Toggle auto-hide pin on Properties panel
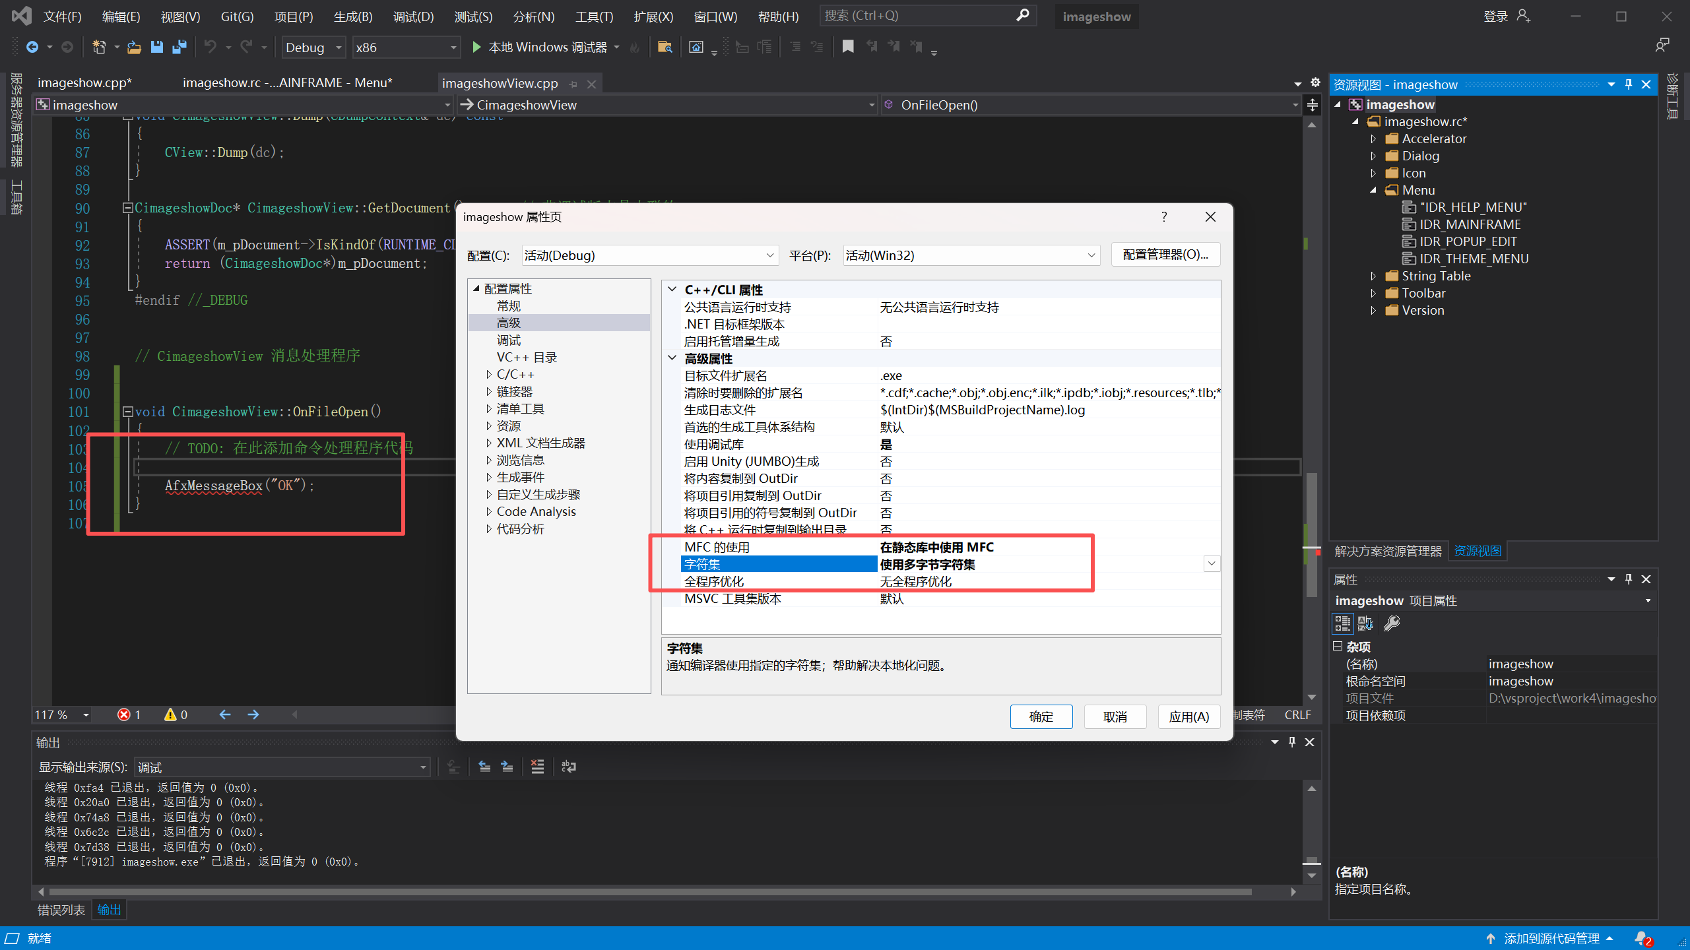 click(x=1629, y=579)
